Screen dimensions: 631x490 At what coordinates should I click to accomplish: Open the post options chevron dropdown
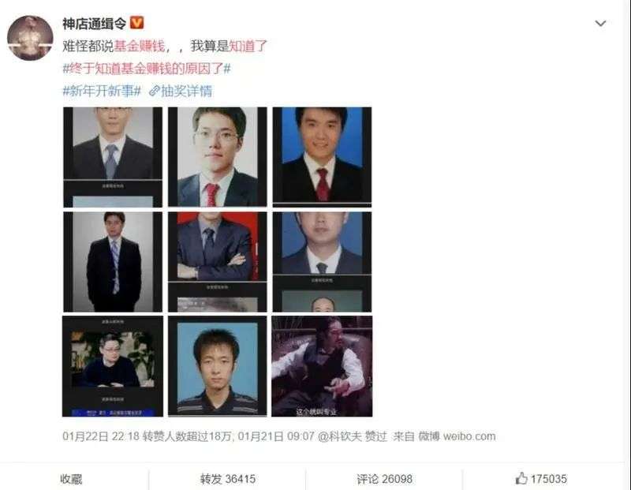600,24
